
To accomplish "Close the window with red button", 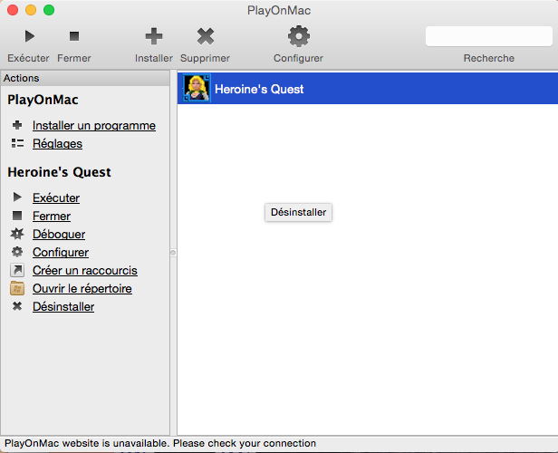I will [13, 10].
